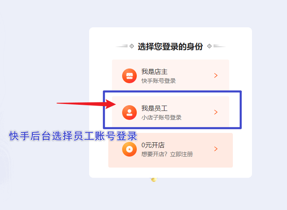Click the red annotation arrow head

coord(110,104)
